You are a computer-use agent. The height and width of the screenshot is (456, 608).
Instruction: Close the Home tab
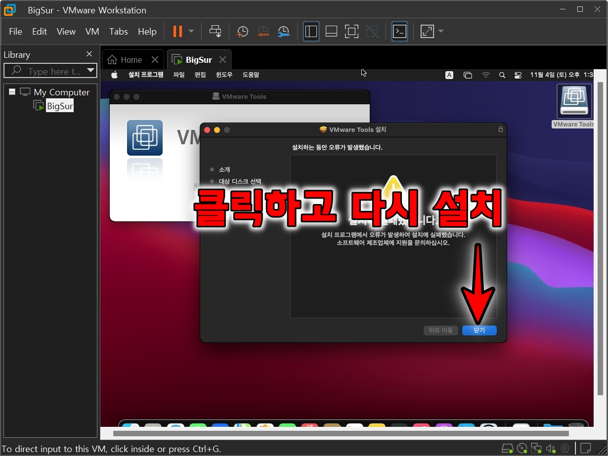155,60
